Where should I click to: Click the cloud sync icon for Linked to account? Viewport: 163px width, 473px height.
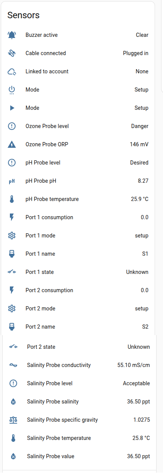(x=12, y=71)
